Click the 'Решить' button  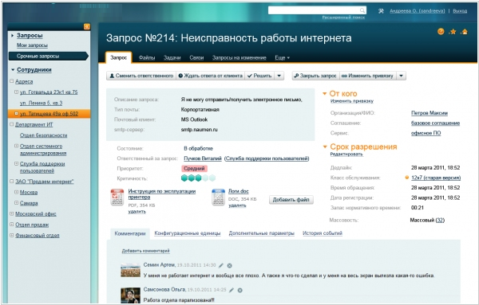259,76
